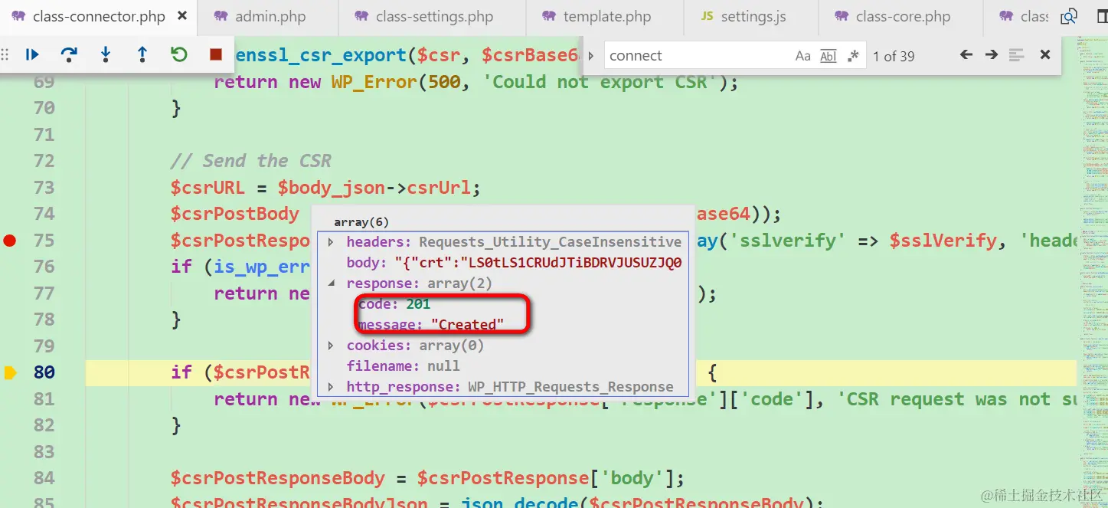Expand the http_response entry in debug hover

[330, 387]
